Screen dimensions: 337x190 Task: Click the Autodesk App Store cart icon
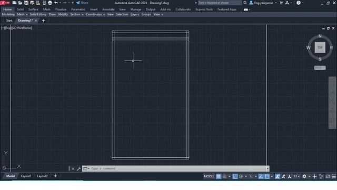[281, 3]
